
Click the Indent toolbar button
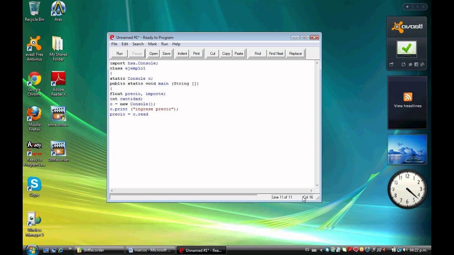coord(182,53)
